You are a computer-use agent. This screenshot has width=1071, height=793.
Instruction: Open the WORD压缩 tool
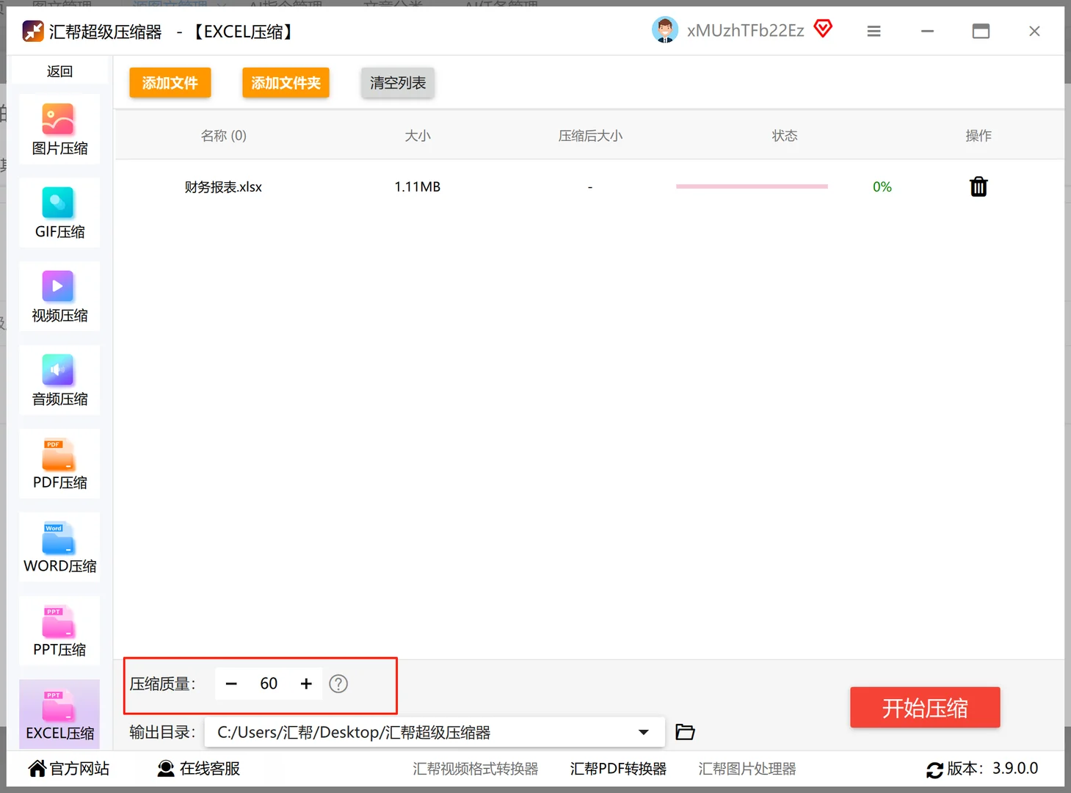coord(59,547)
